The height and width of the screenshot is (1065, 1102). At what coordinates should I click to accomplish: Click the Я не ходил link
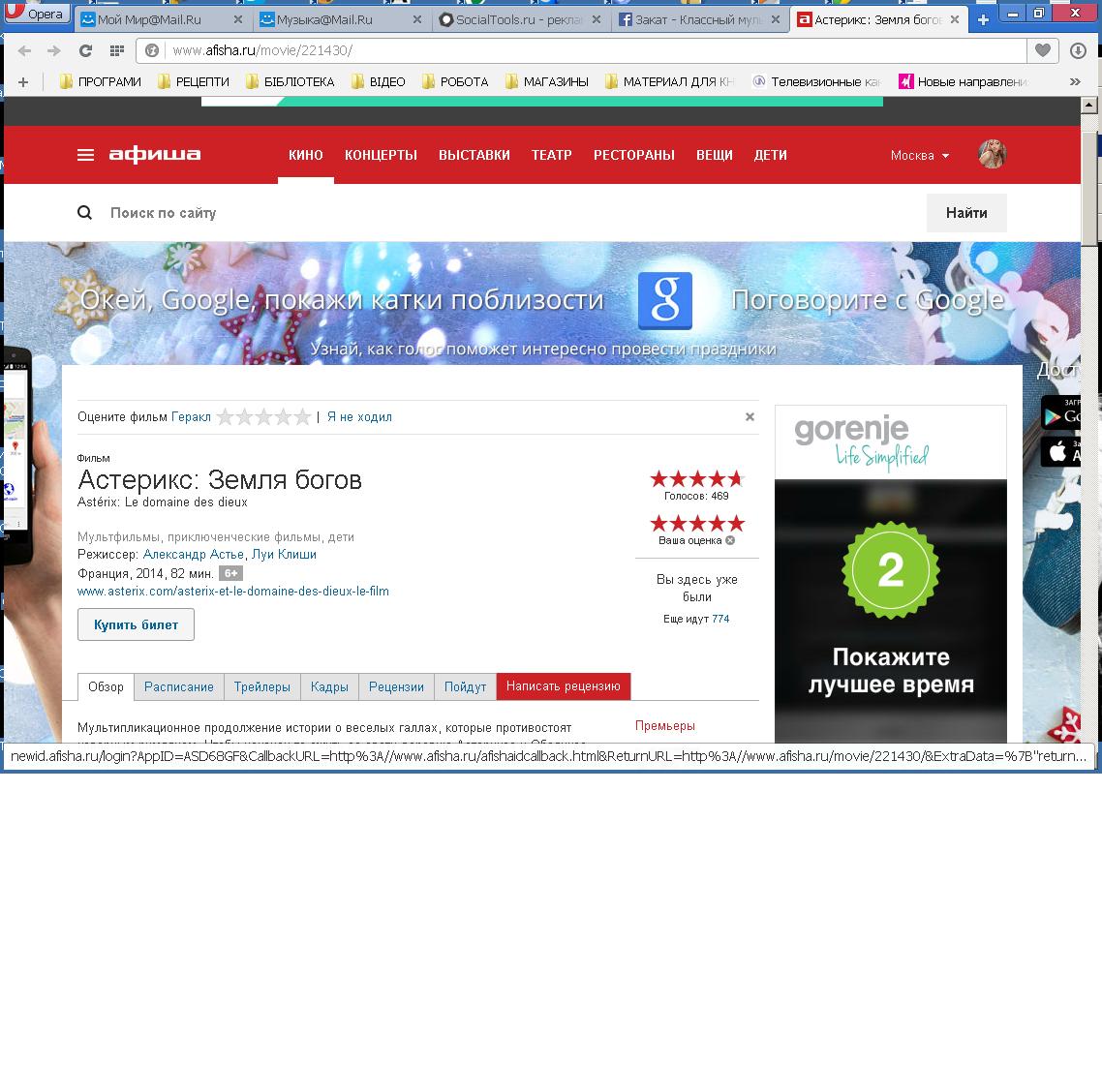click(359, 416)
